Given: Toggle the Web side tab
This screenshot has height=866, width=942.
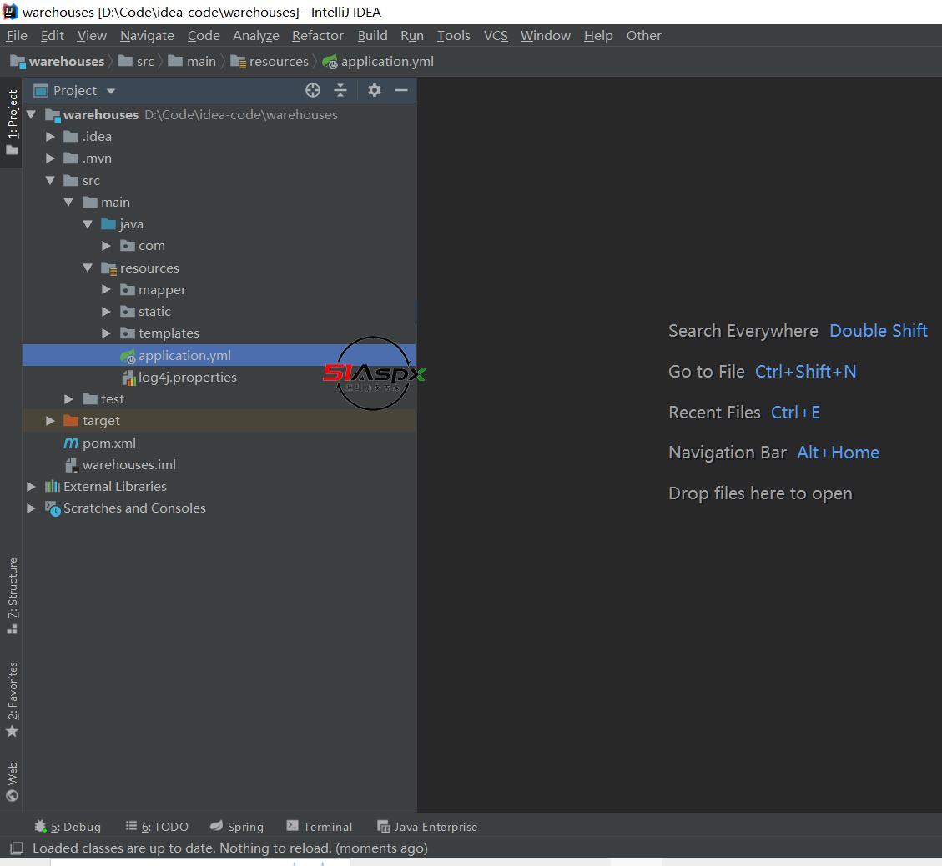Looking at the screenshot, I should pos(12,782).
